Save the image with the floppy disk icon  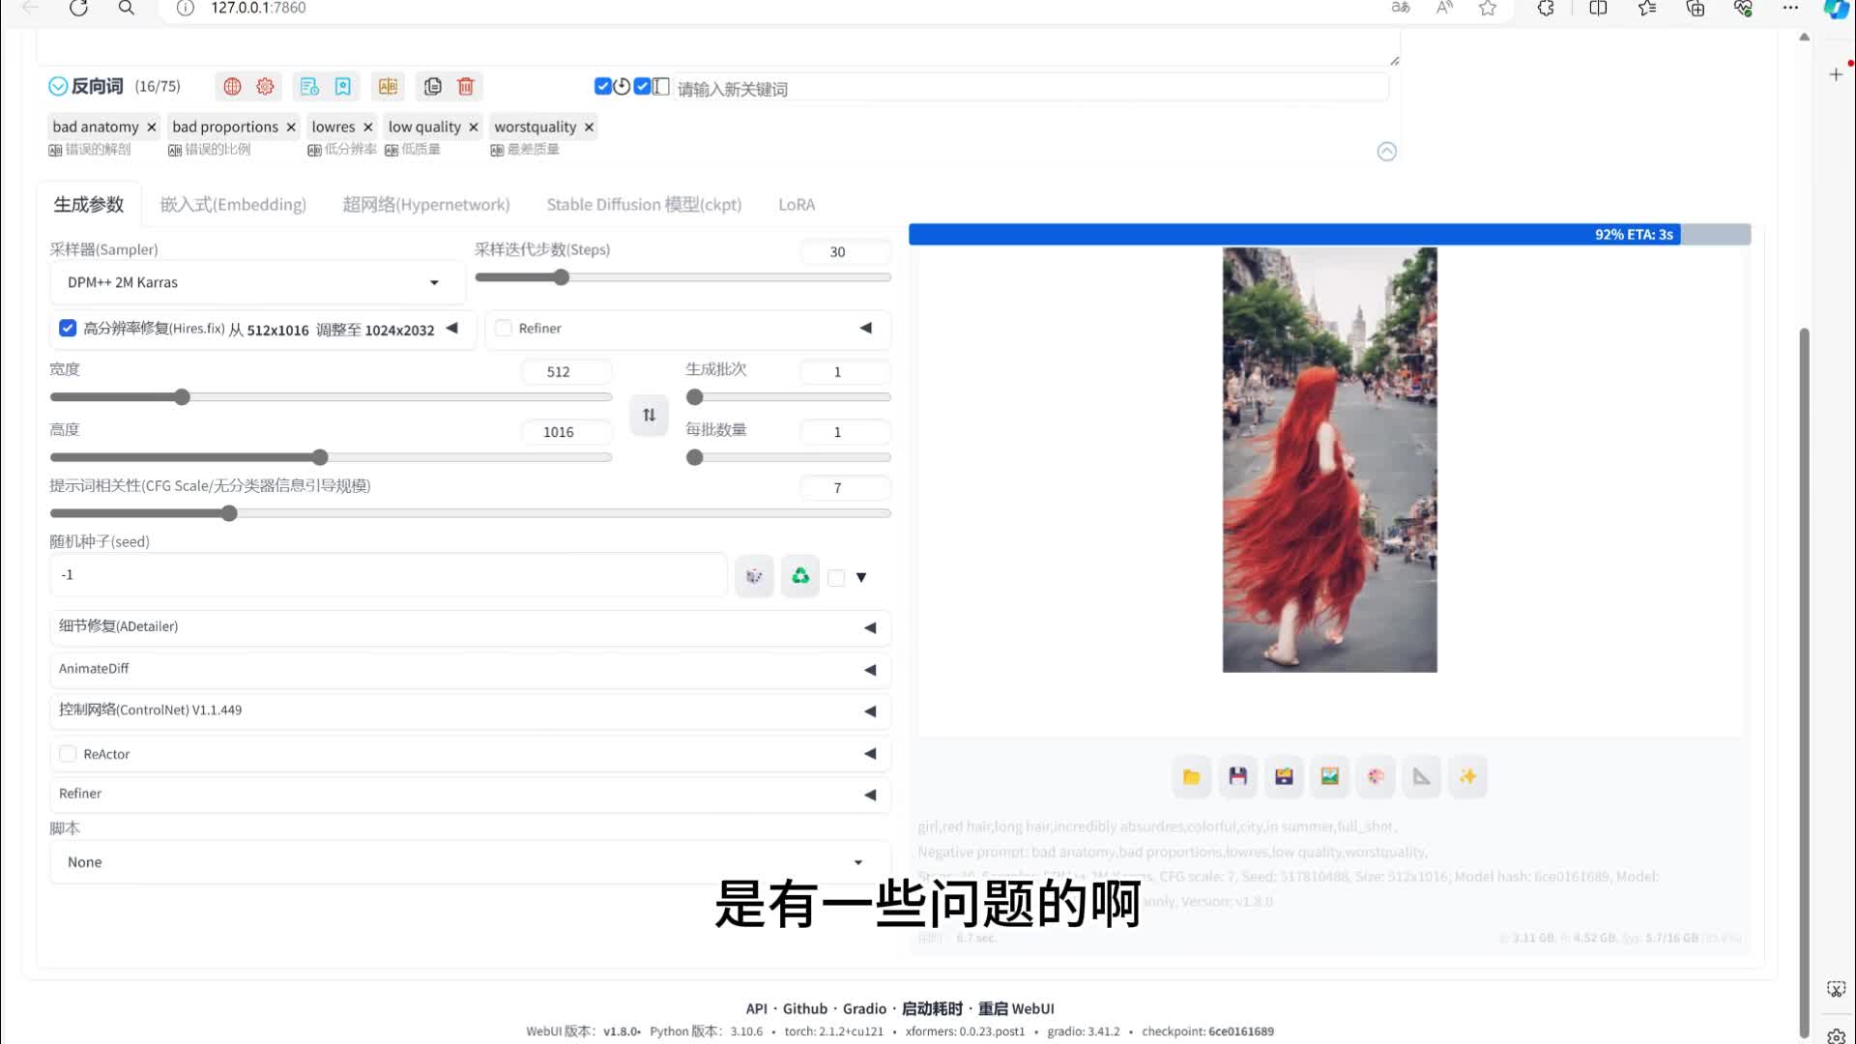coord(1237,776)
